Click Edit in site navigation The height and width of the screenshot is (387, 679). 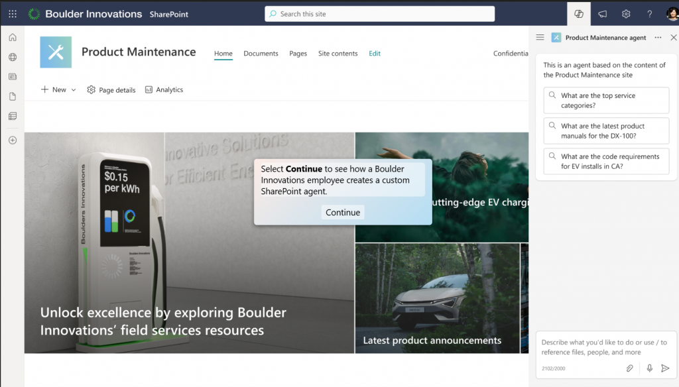(375, 53)
